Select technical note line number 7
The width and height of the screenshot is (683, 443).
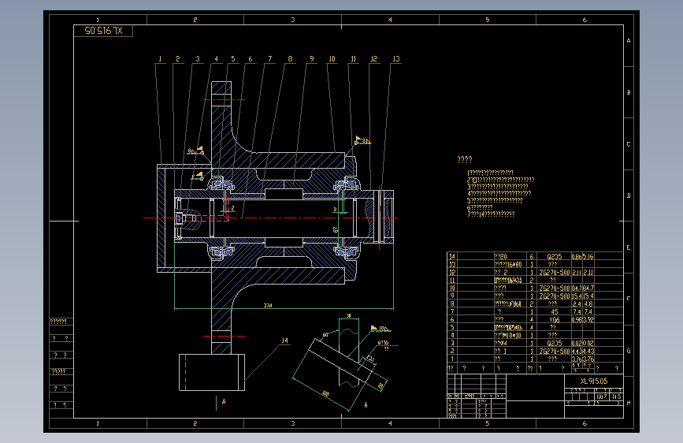pos(491,214)
